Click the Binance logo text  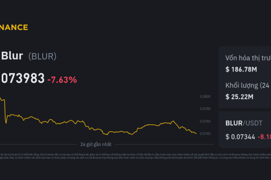click(x=14, y=27)
